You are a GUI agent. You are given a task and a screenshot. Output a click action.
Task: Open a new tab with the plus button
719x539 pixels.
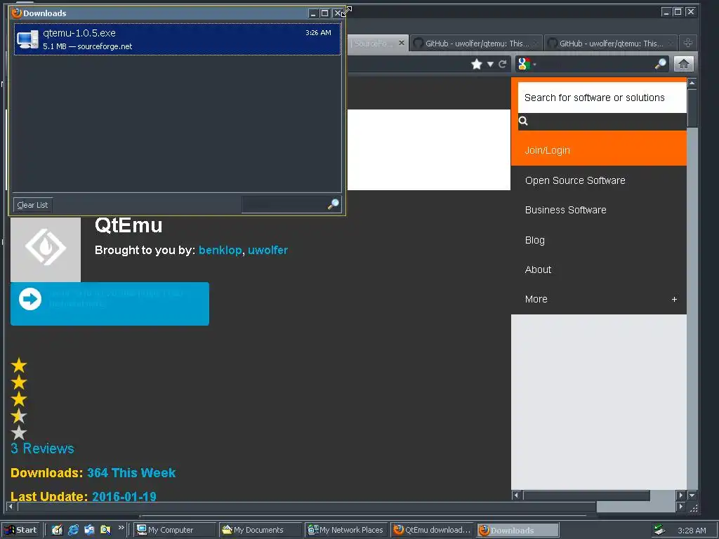[688, 43]
